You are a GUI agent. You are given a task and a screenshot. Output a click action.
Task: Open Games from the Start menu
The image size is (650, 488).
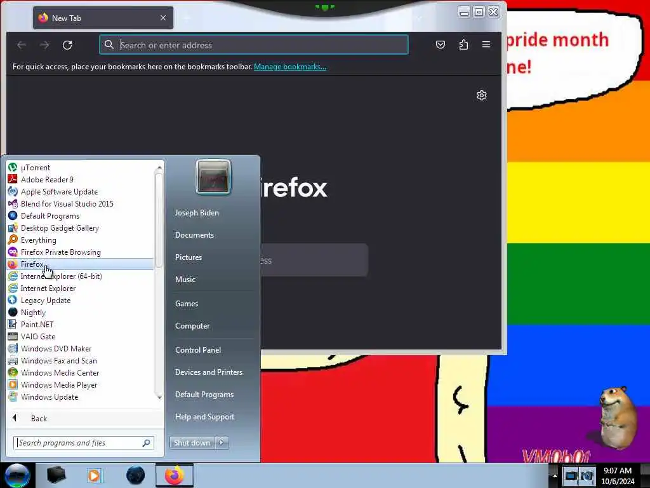tap(187, 304)
